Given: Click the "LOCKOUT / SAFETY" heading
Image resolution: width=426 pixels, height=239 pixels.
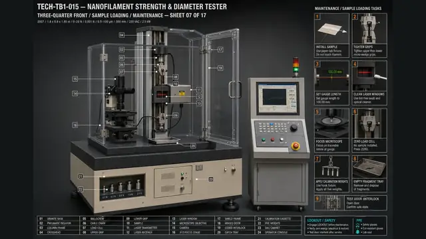Looking at the screenshot, I should coord(321,220).
